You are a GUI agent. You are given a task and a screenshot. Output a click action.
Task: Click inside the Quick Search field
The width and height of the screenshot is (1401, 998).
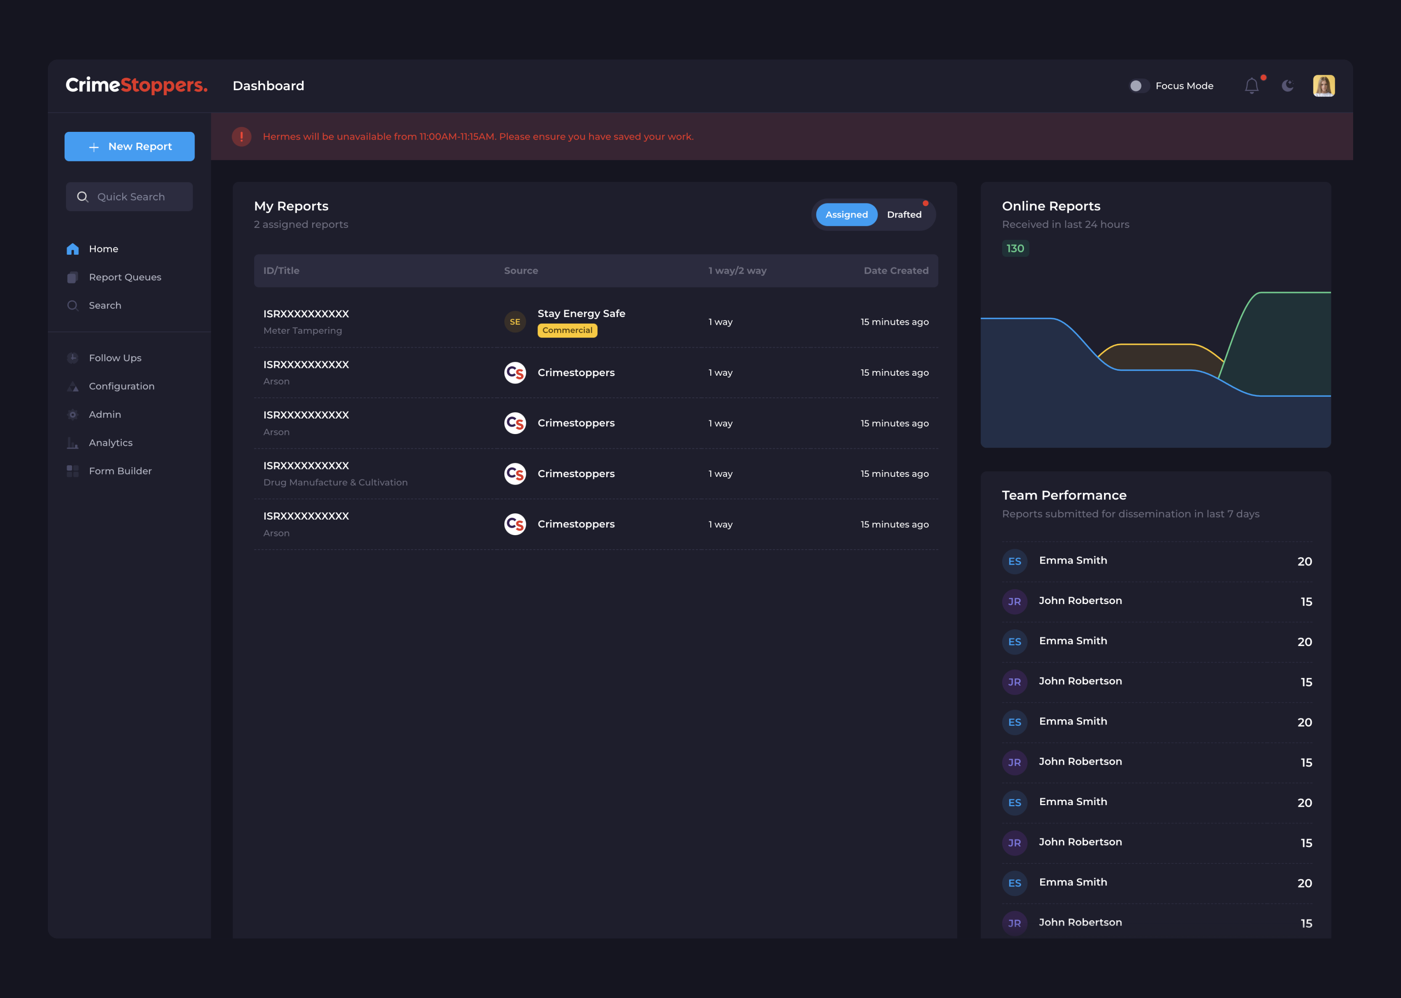[x=129, y=197]
